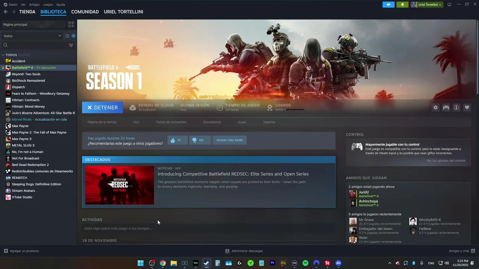Click thumbs-up Sí button
This screenshot has width=479, height=269.
point(177,140)
